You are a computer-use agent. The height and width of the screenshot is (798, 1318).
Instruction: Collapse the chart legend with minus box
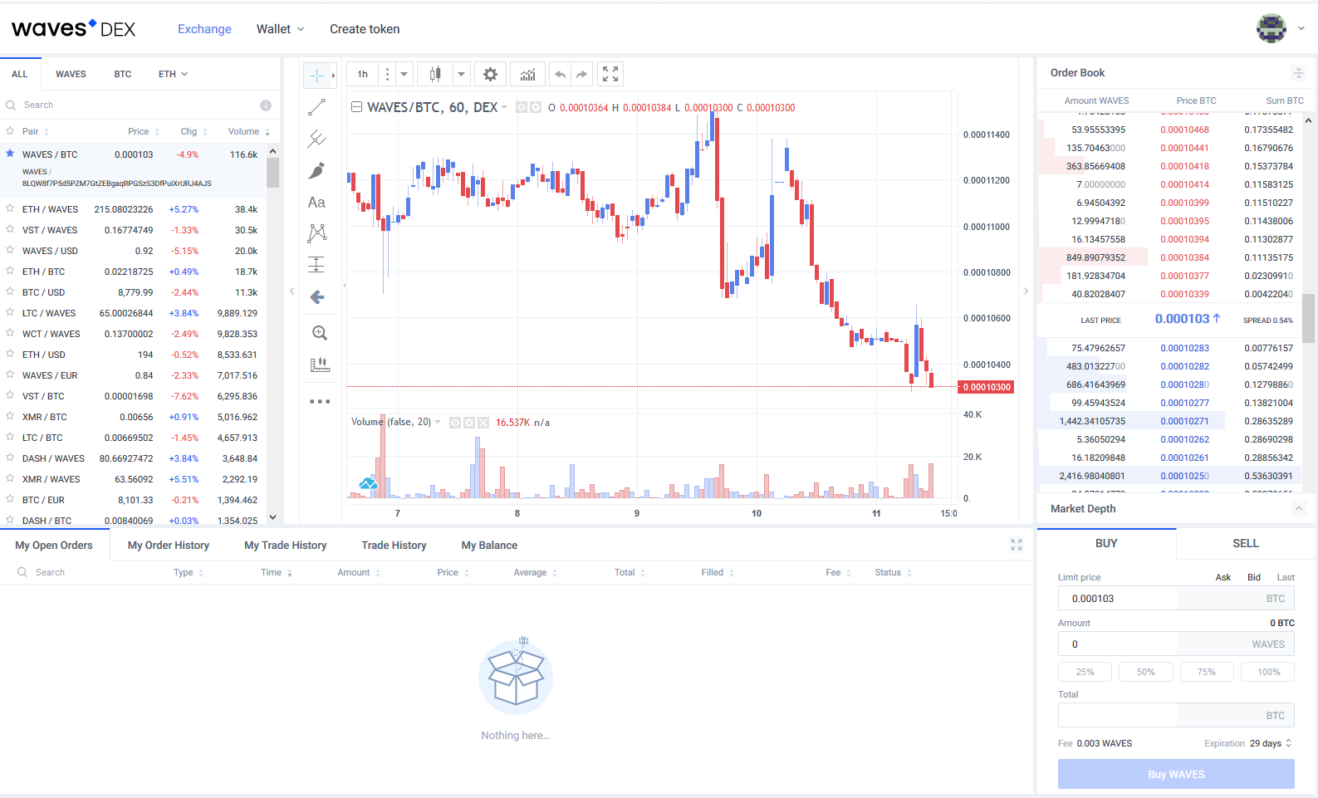[x=356, y=107]
